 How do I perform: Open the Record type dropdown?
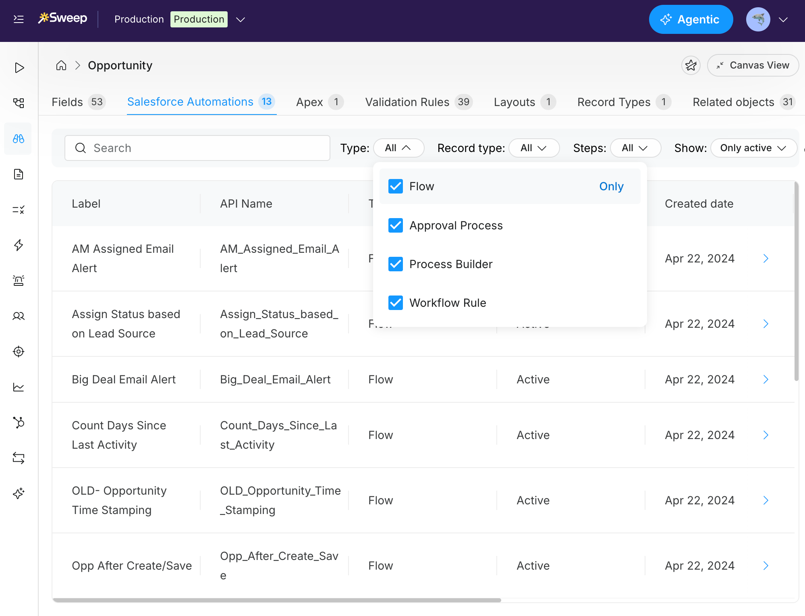tap(533, 148)
